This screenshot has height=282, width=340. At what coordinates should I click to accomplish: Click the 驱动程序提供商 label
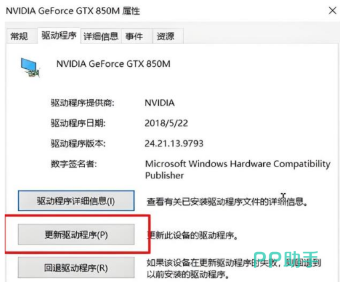(83, 103)
